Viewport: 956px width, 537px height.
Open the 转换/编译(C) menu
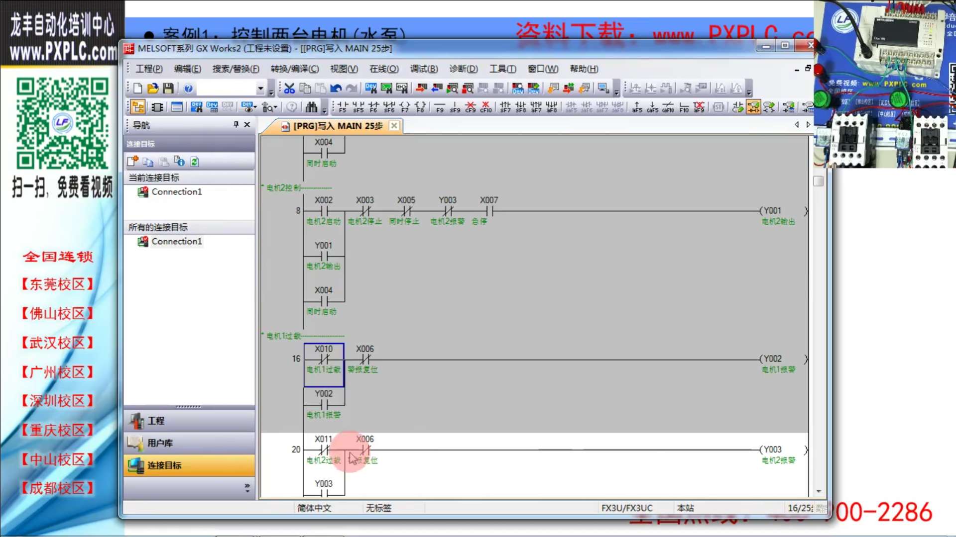(x=294, y=69)
